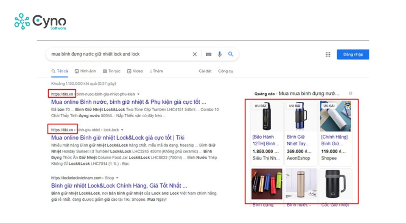Open the white bottle Shopee ad thumbnail
This screenshot has height=223, width=406.
point(335,116)
